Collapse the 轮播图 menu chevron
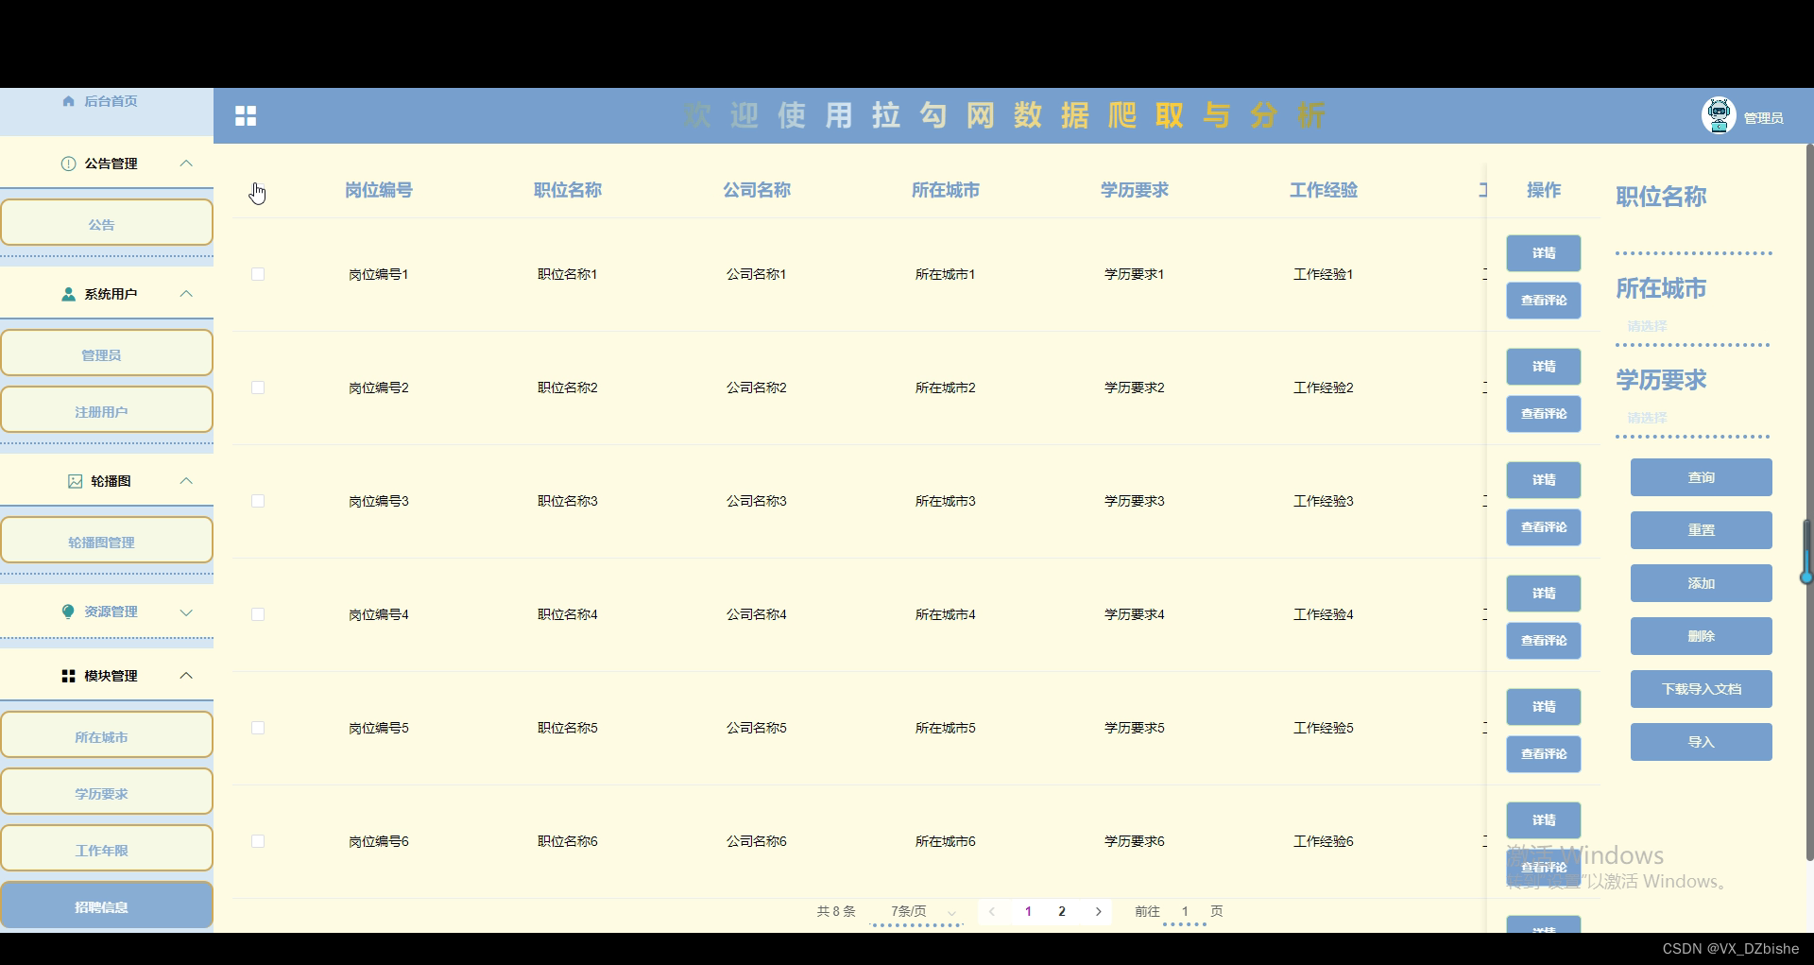 coord(186,481)
